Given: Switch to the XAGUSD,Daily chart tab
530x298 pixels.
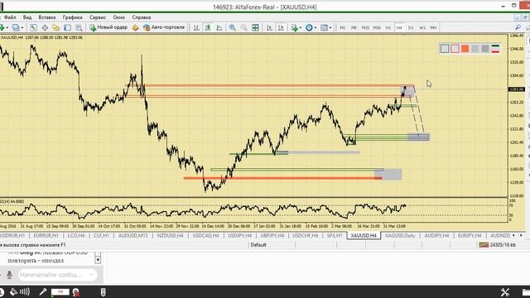Looking at the screenshot, I should pos(400,235).
